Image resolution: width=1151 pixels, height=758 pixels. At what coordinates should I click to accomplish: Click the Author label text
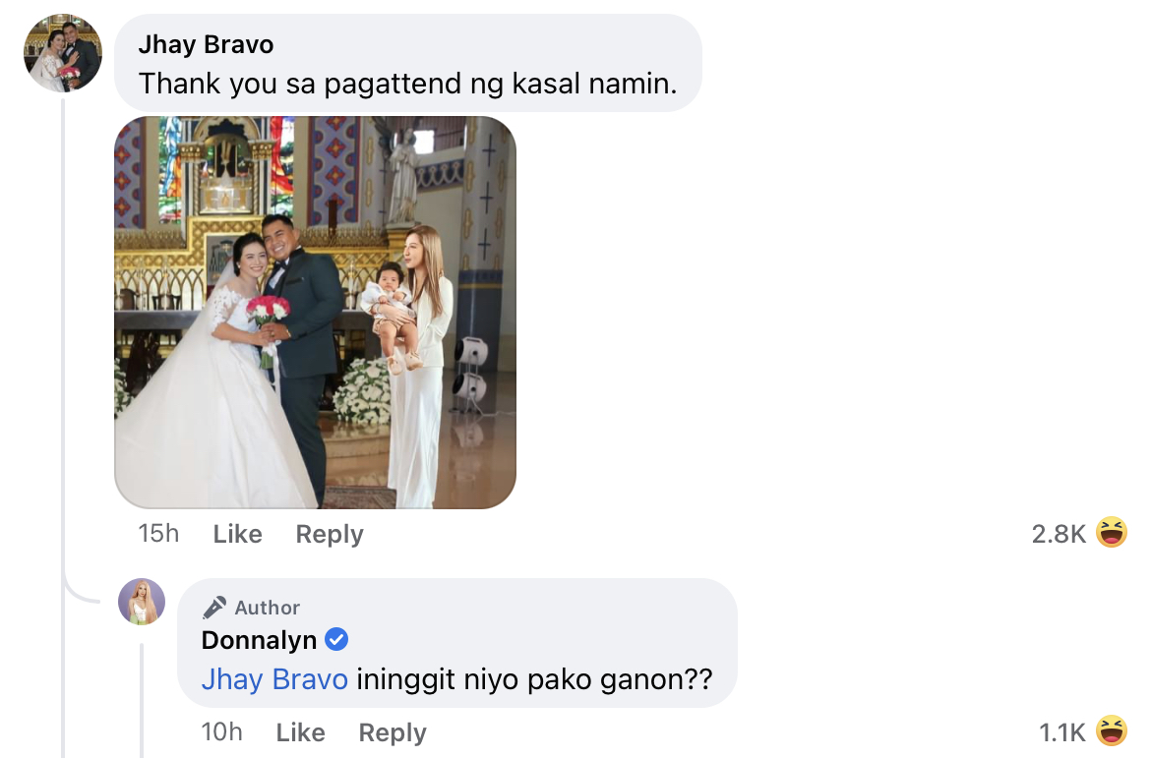tap(268, 608)
